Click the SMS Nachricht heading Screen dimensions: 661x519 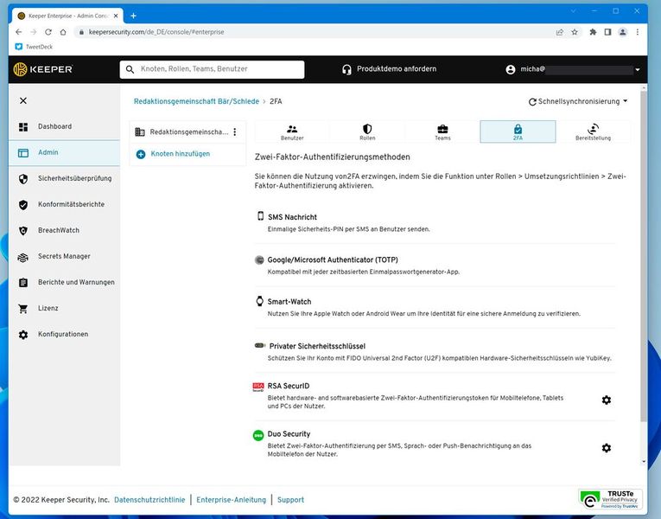tap(292, 217)
